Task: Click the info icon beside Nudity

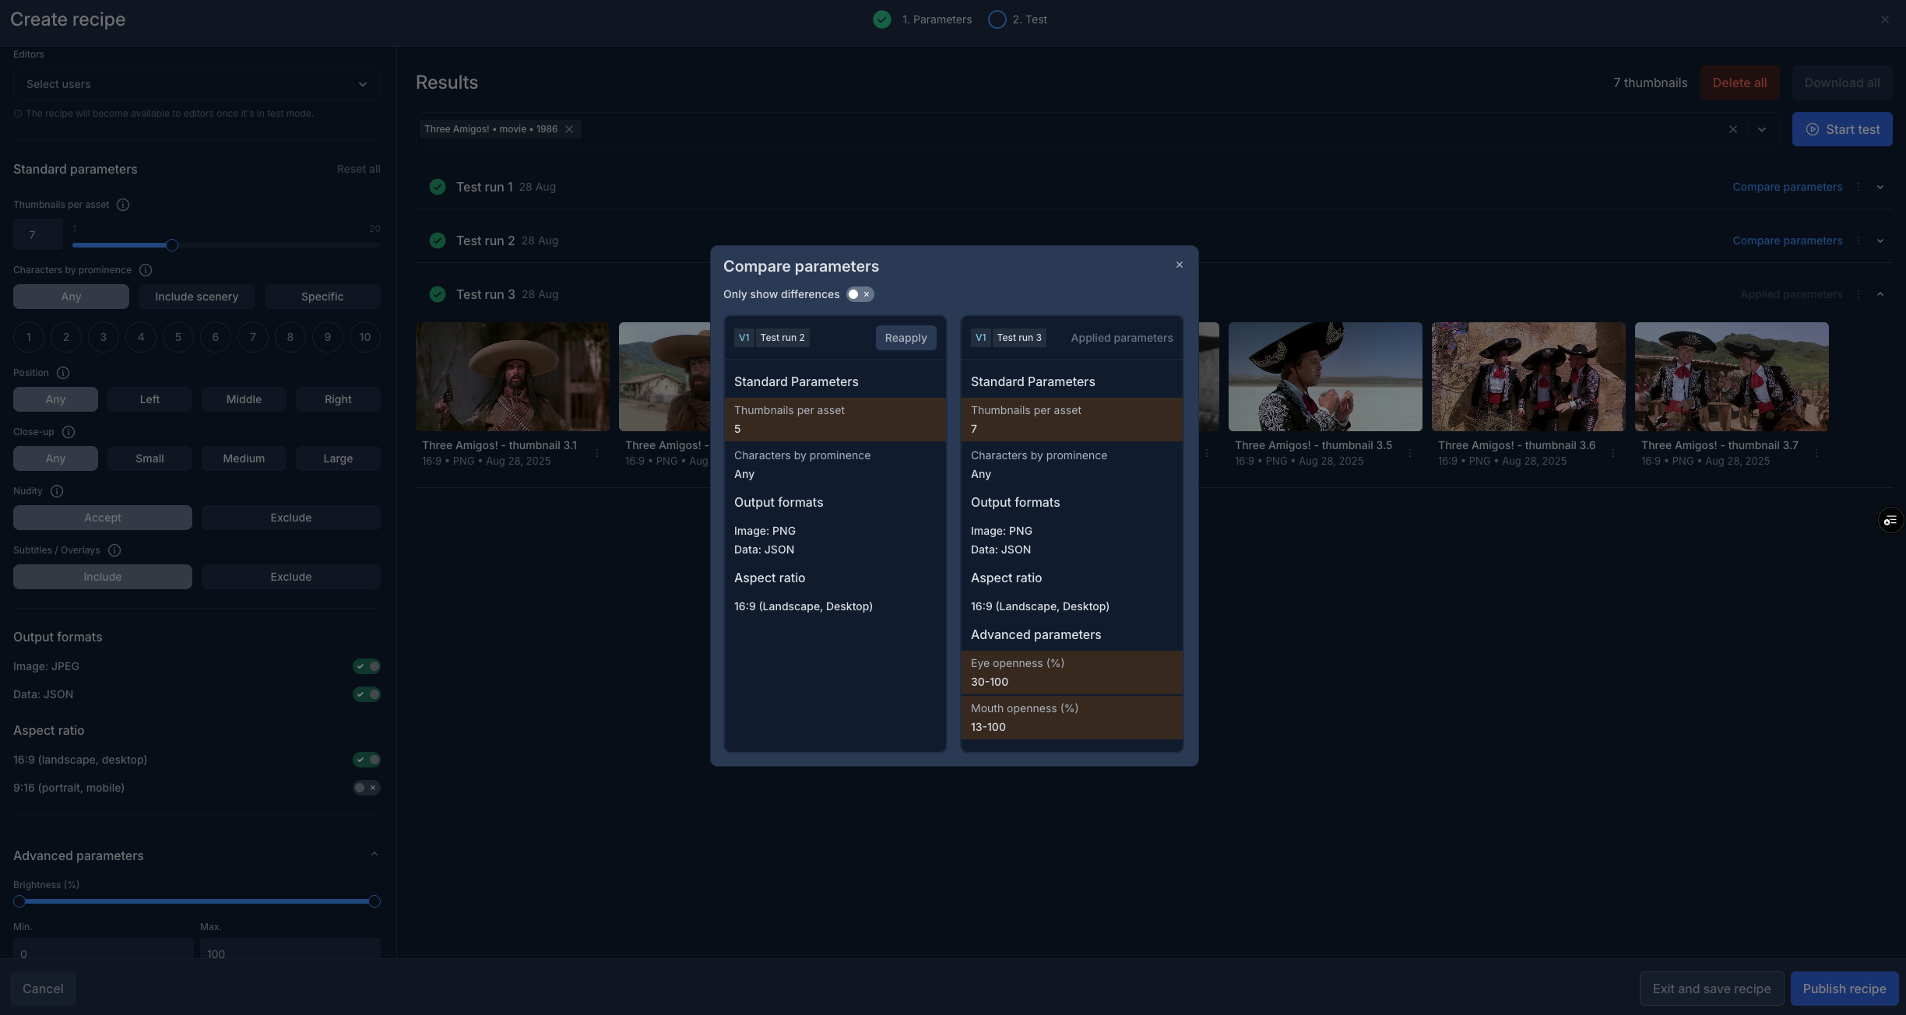Action: [57, 491]
